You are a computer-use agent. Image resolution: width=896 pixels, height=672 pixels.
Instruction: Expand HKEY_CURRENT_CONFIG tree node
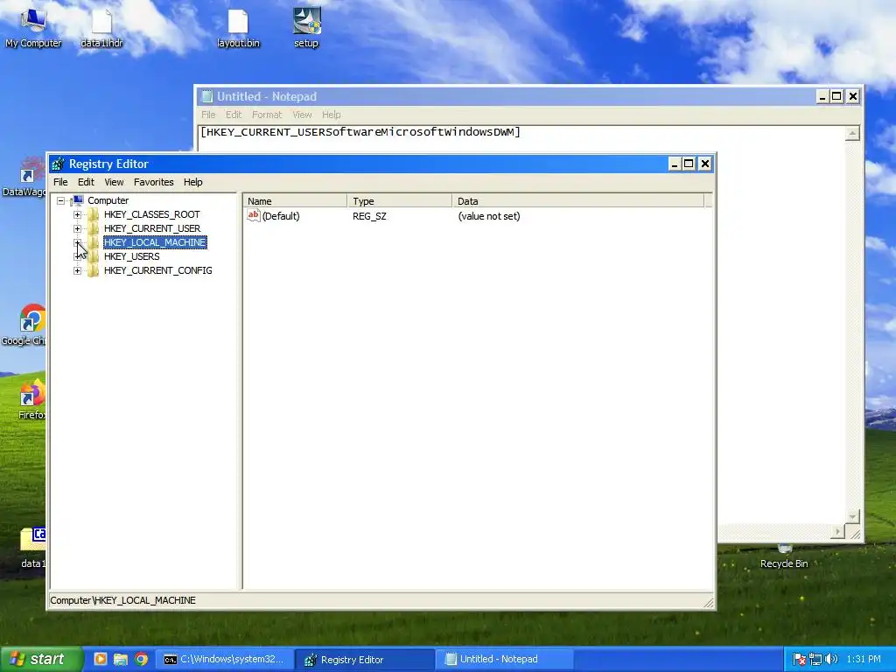click(77, 271)
